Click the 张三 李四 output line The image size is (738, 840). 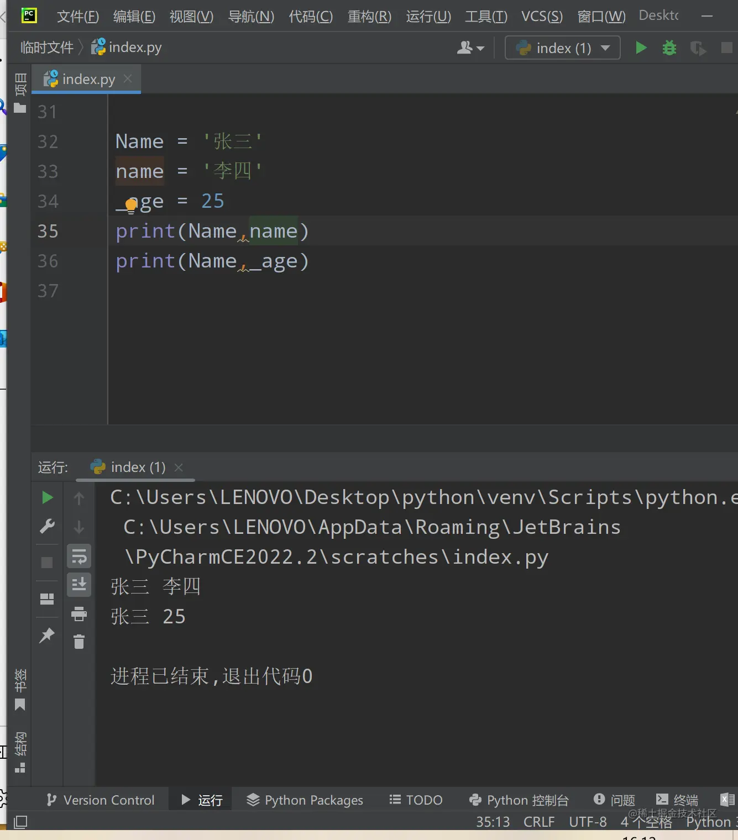coord(155,586)
